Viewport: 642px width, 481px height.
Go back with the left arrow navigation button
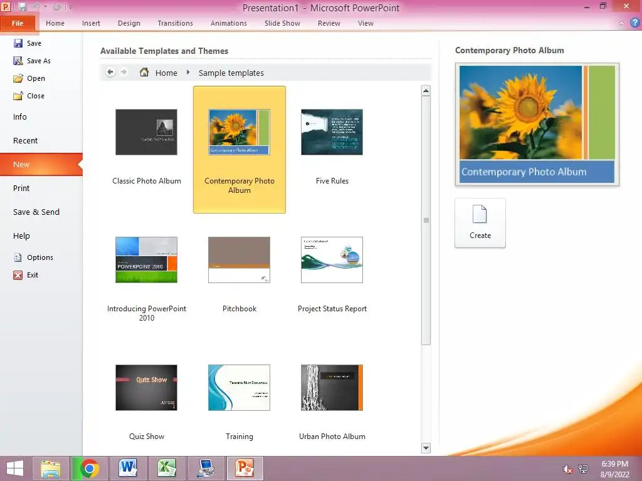[110, 73]
